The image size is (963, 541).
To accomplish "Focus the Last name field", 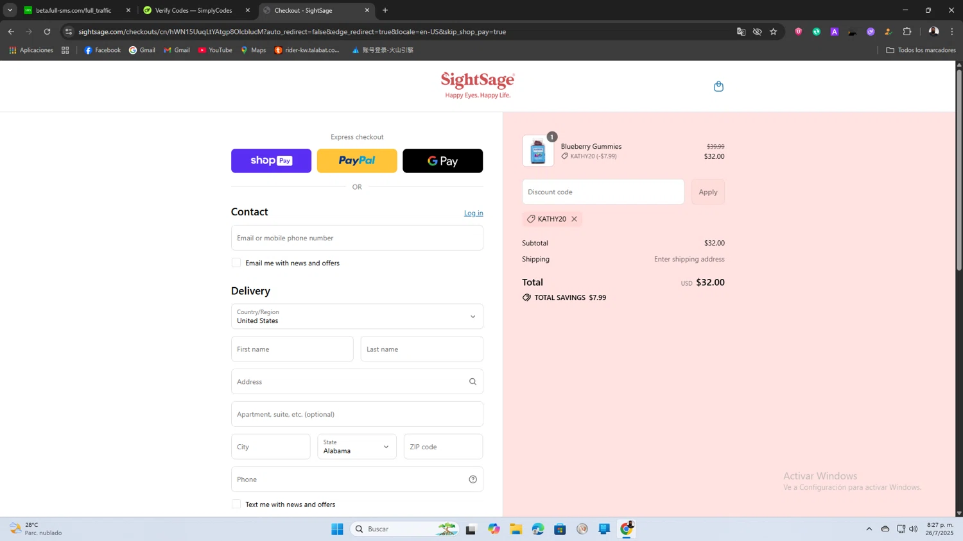I will [422, 349].
